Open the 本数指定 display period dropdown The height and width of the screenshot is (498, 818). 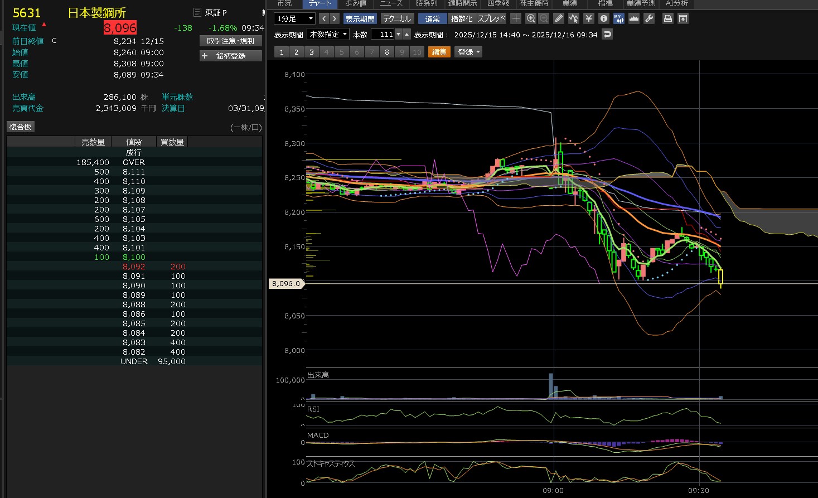click(328, 34)
